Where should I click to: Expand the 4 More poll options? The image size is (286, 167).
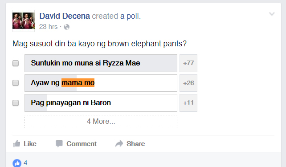point(101,122)
